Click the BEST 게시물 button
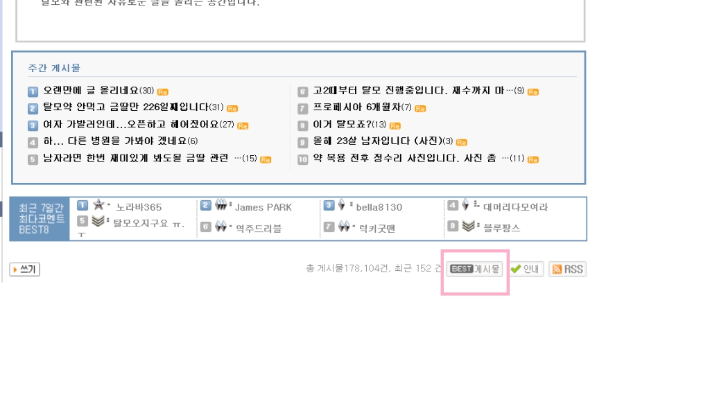Image resolution: width=710 pixels, height=399 pixels. [474, 269]
